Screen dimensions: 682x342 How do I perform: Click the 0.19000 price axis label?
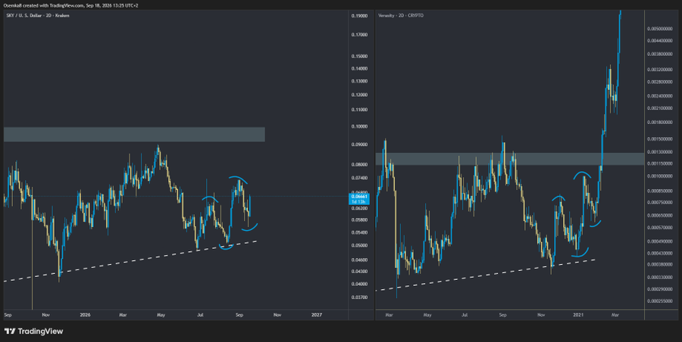point(359,16)
